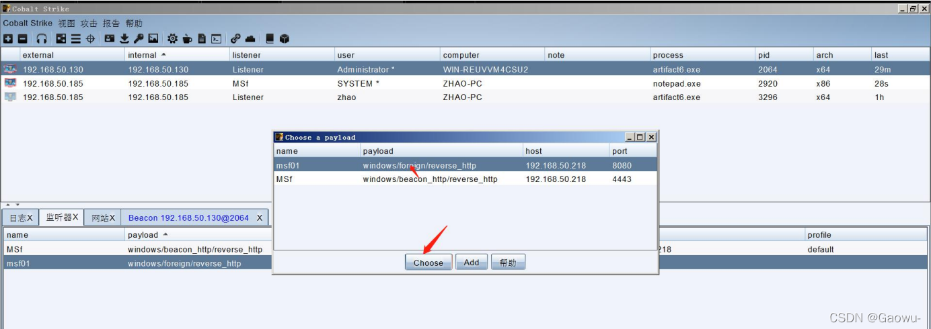
Task: Switch to session table view icon
Action: pos(76,39)
